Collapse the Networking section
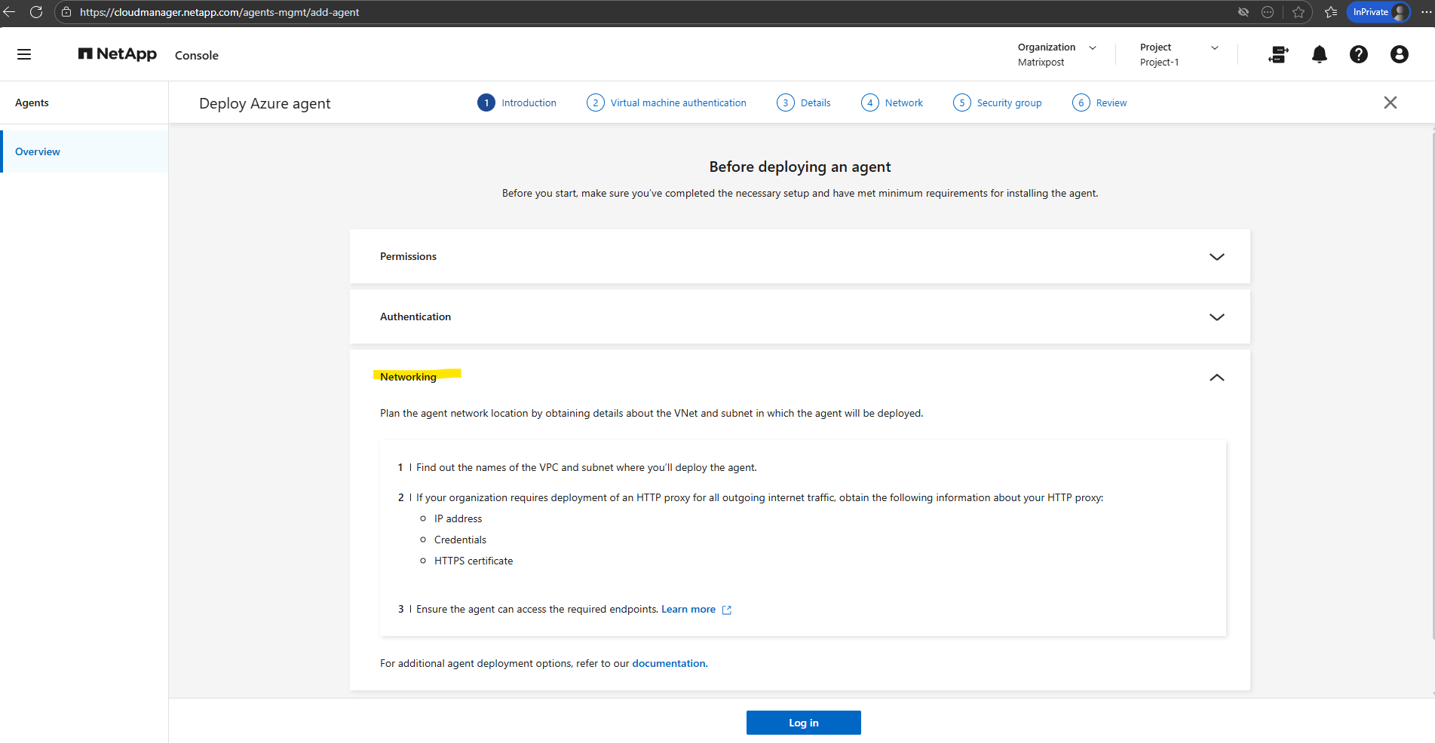 point(1216,378)
